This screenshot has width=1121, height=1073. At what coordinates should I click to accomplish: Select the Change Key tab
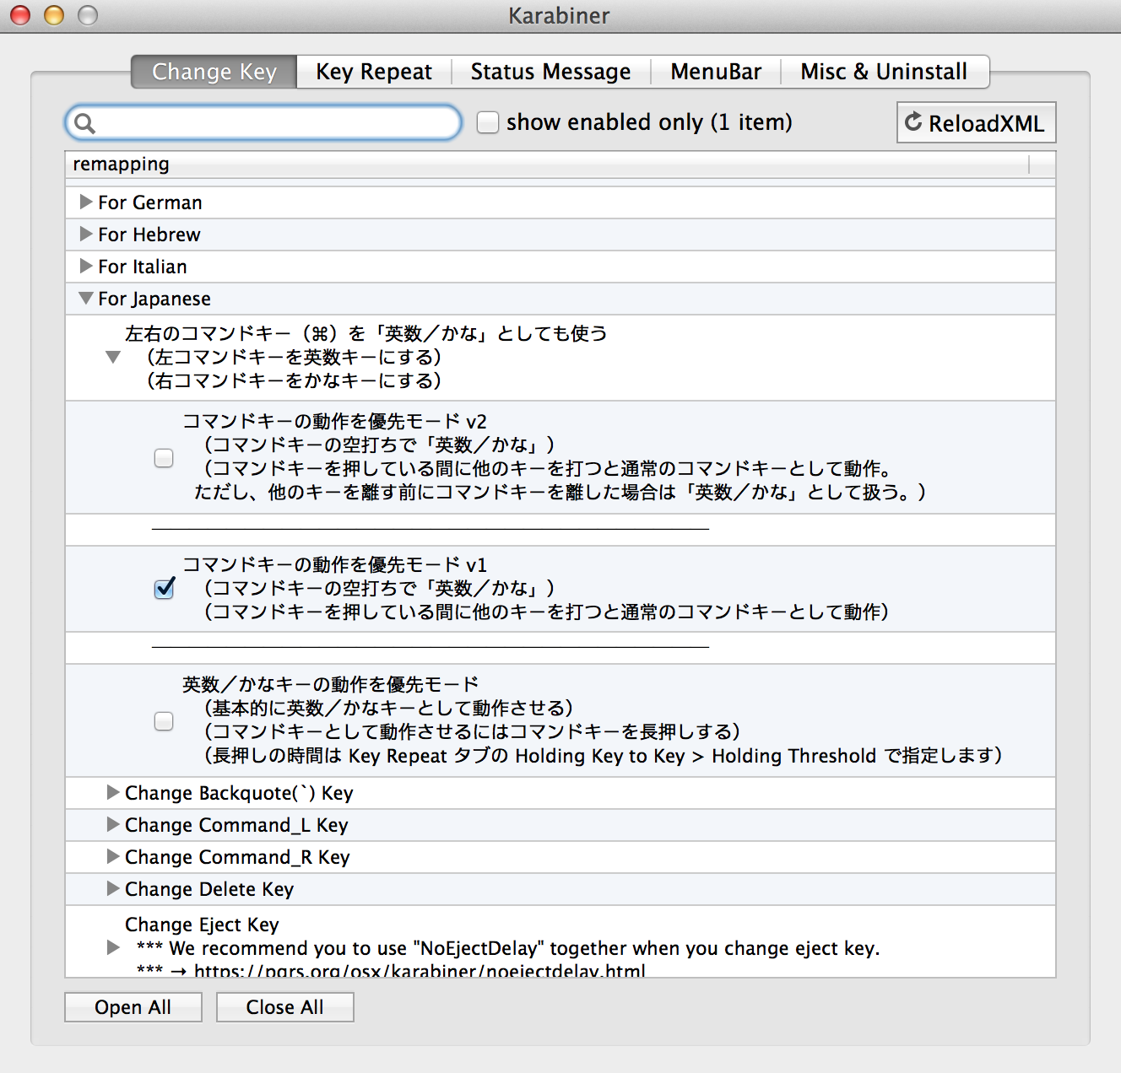click(x=214, y=72)
